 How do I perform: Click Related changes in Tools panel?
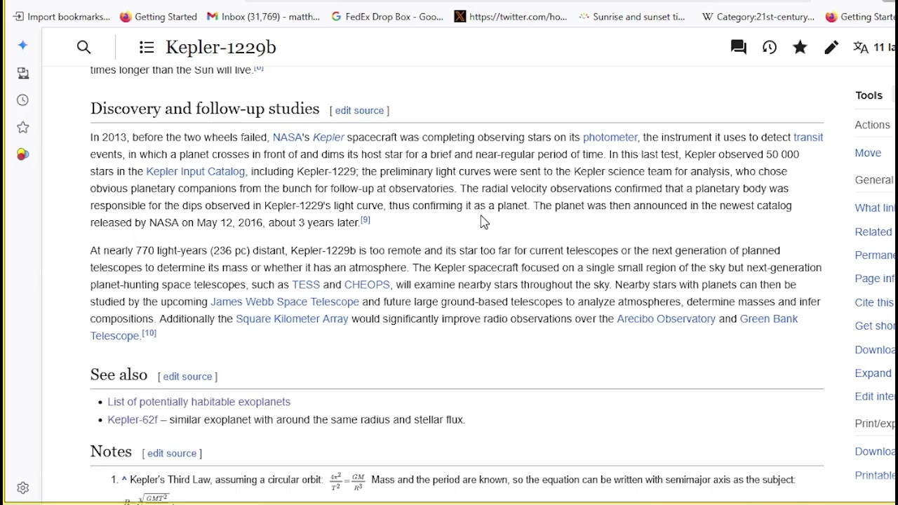click(874, 232)
